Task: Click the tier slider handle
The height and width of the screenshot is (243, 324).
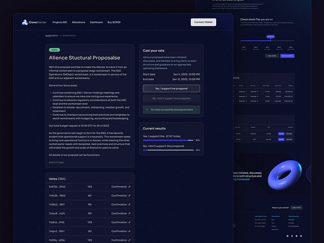Action: [x=270, y=41]
